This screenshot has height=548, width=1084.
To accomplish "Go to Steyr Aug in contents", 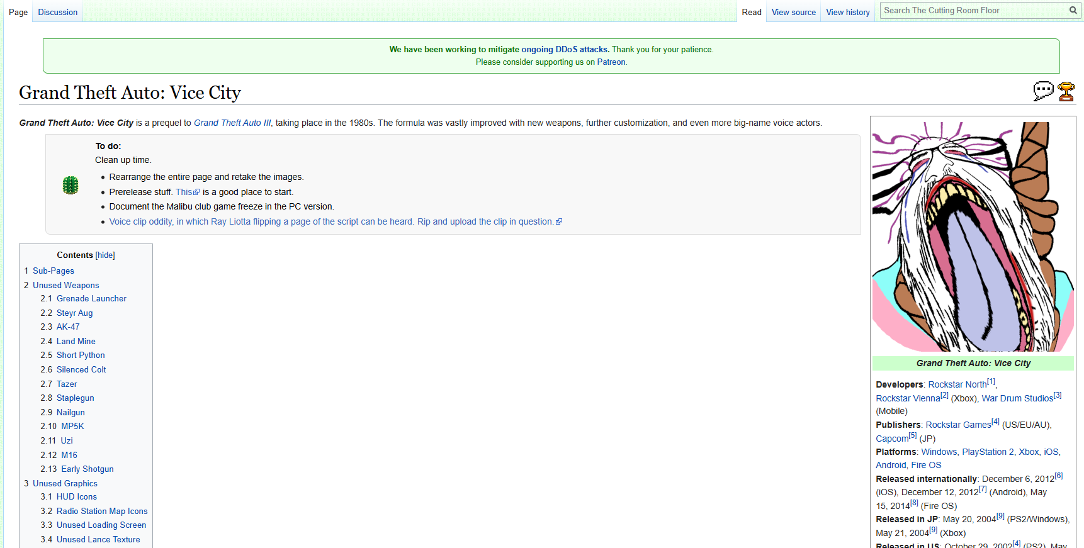I will click(74, 313).
